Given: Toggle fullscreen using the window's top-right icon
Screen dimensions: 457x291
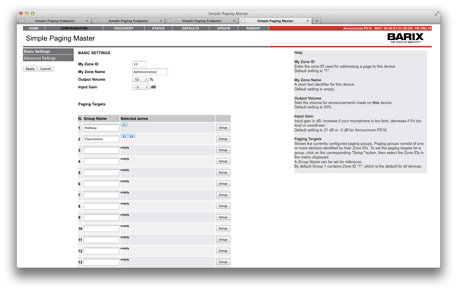Looking at the screenshot, I should pos(437,14).
